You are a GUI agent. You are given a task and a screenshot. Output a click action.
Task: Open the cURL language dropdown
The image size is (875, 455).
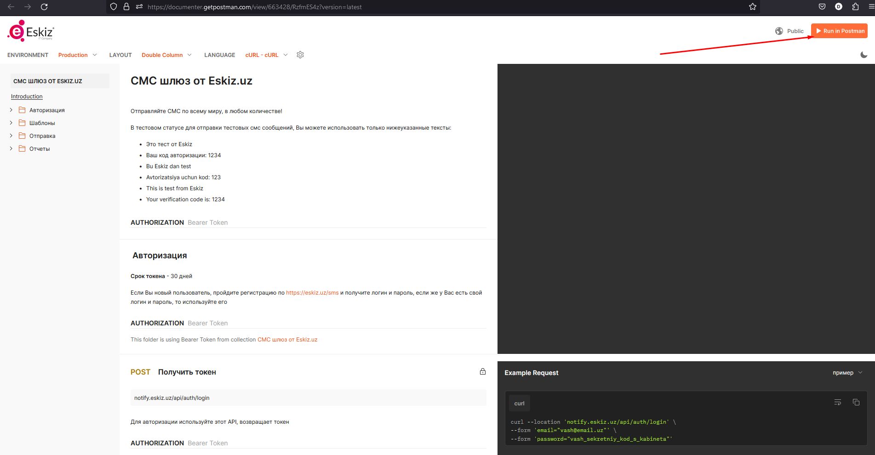click(x=266, y=55)
